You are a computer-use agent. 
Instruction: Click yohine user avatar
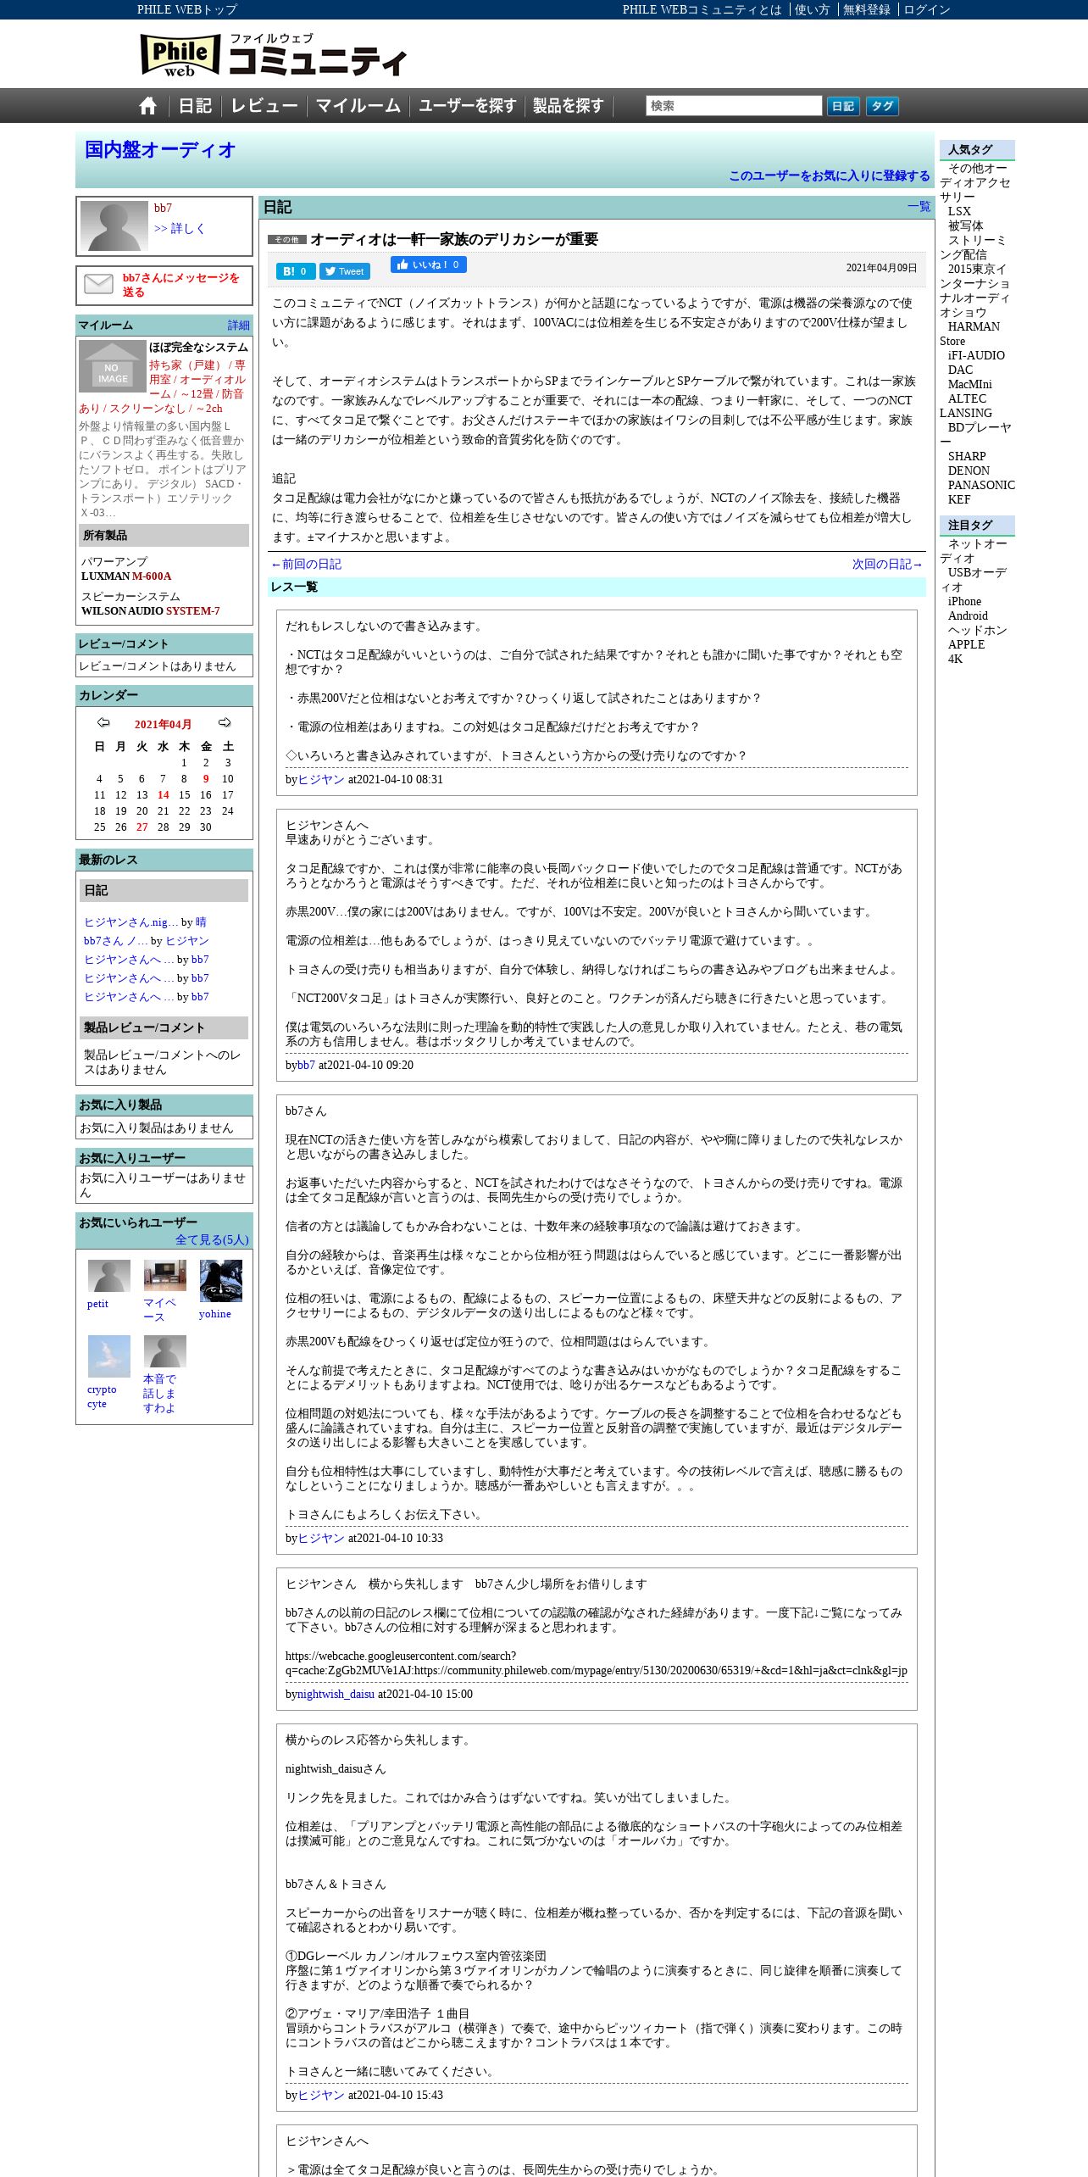click(221, 1281)
